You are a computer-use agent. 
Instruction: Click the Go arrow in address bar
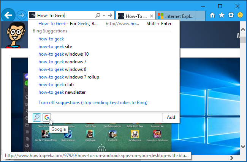coord(110,15)
